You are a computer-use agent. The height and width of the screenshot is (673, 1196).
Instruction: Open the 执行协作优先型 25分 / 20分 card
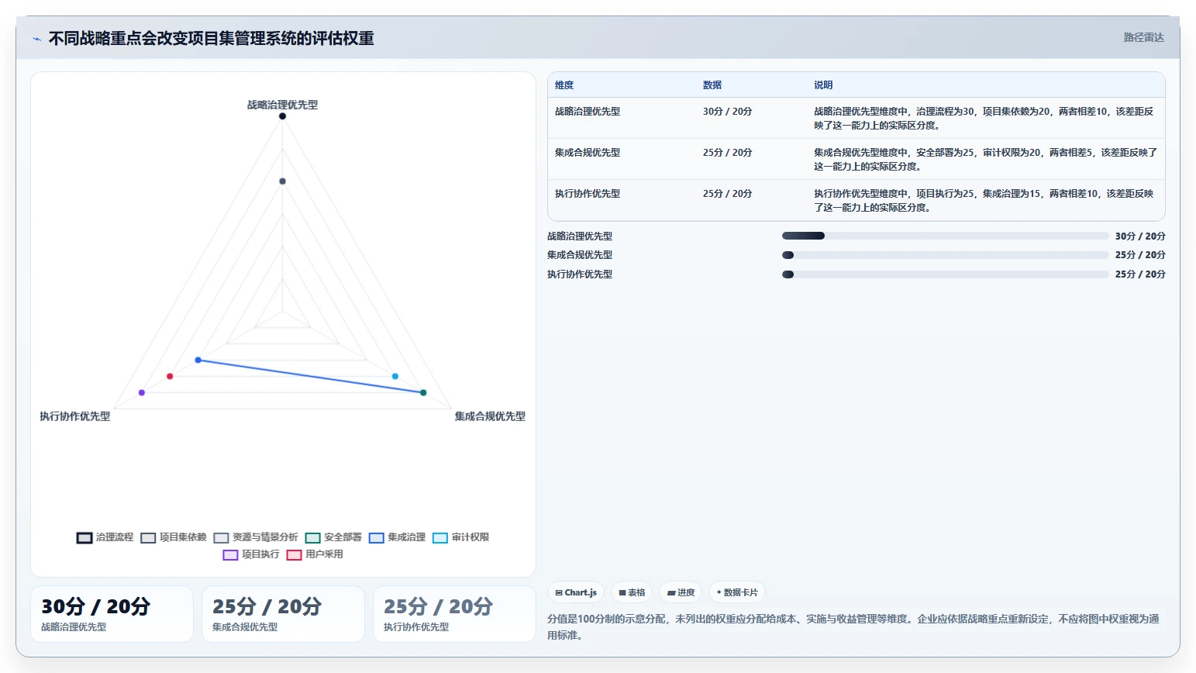tap(454, 614)
